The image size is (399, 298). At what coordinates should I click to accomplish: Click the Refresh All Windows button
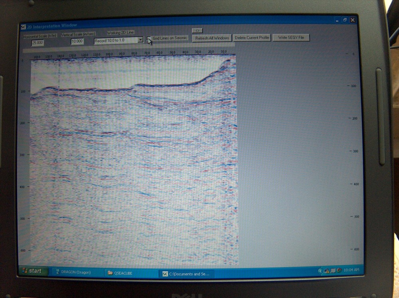coord(212,38)
